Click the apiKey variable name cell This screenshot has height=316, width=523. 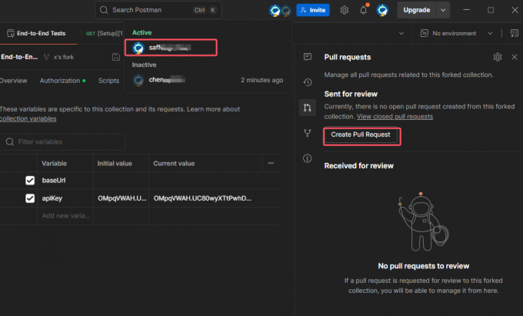point(65,198)
